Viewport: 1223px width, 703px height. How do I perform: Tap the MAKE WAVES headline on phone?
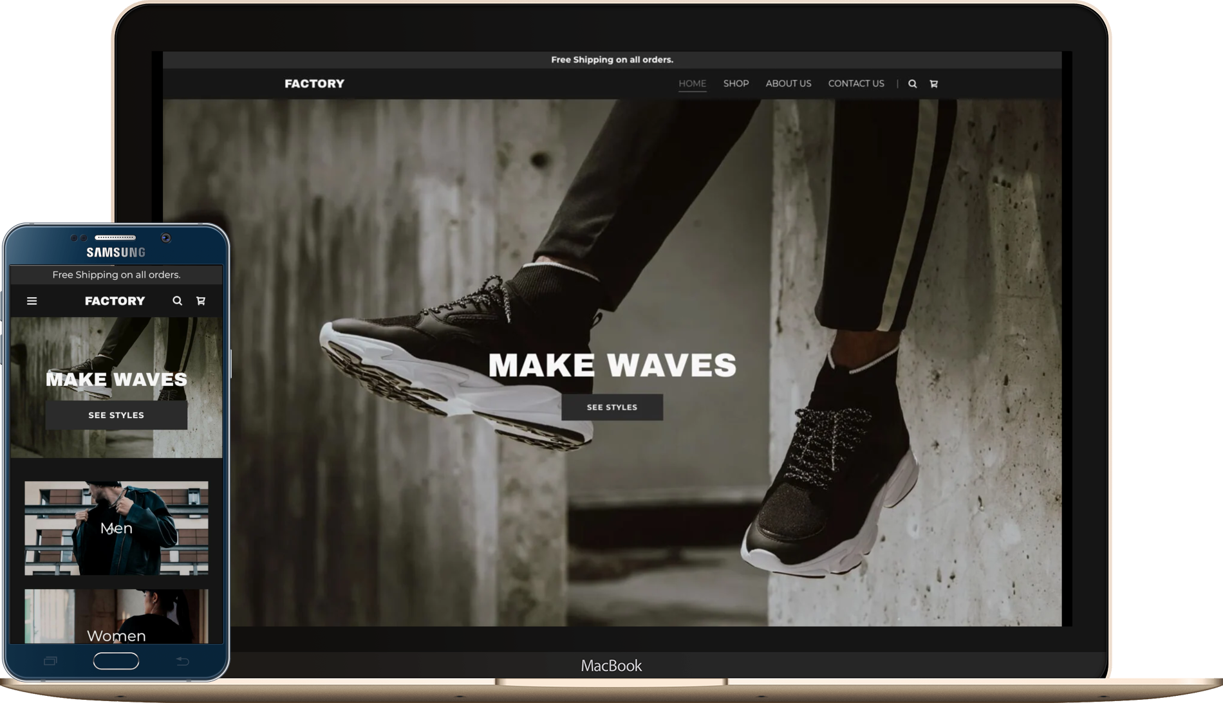117,379
